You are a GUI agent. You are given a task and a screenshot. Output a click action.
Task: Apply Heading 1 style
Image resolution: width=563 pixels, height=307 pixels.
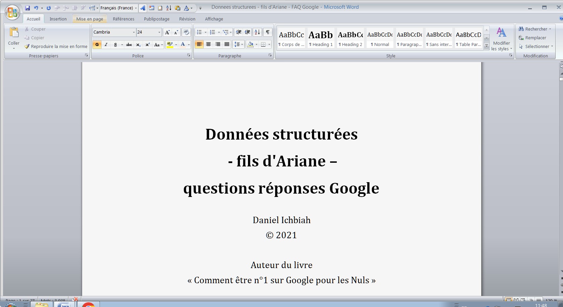321,38
